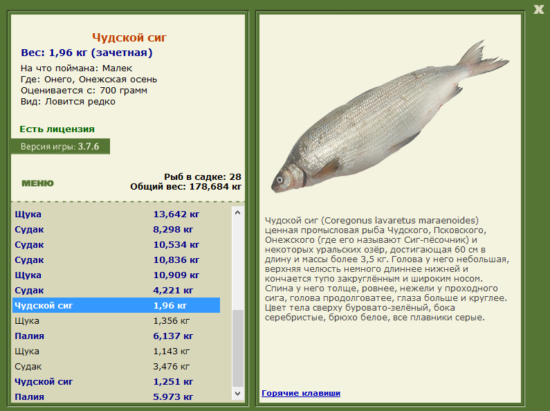Select Щука 10,909 кг row
The width and height of the screenshot is (550, 411).
point(116,275)
